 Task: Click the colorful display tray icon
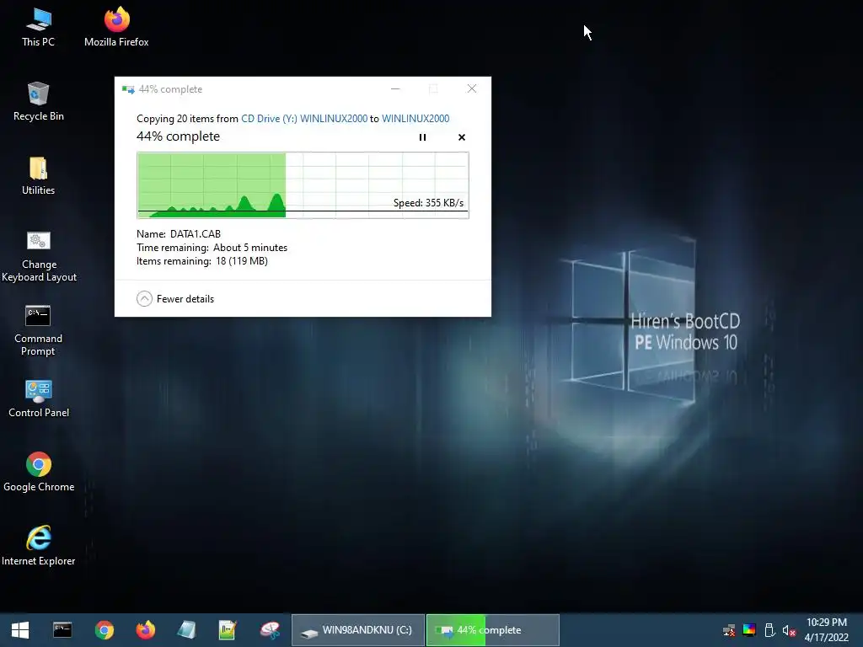coord(749,630)
